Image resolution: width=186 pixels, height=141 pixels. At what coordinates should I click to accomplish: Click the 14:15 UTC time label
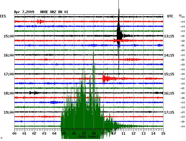(169, 55)
